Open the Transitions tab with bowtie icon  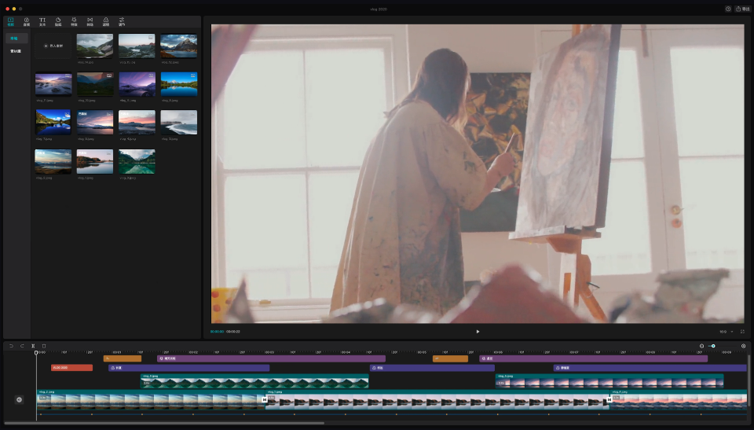click(x=90, y=22)
